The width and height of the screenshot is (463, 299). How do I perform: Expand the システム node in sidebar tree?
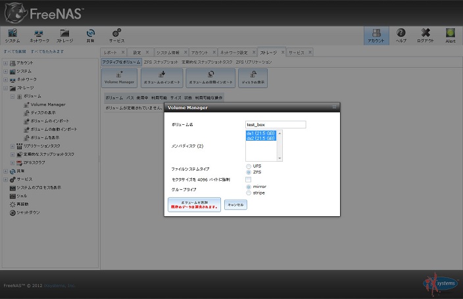point(6,71)
